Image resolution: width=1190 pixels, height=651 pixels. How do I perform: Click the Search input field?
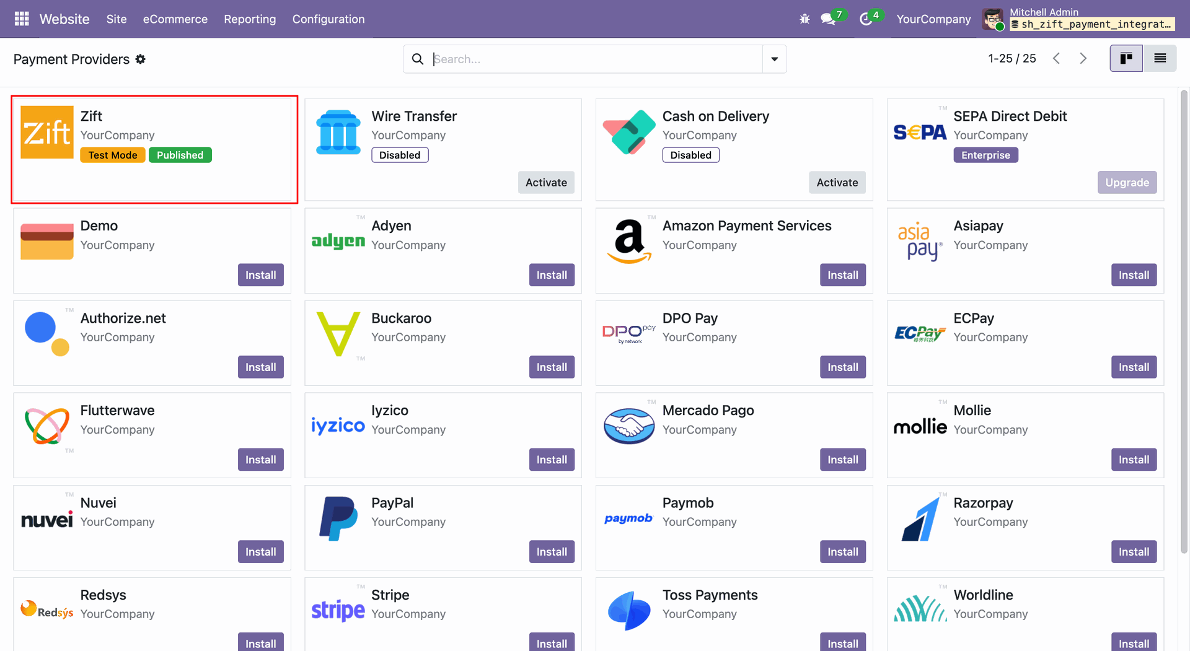[596, 59]
